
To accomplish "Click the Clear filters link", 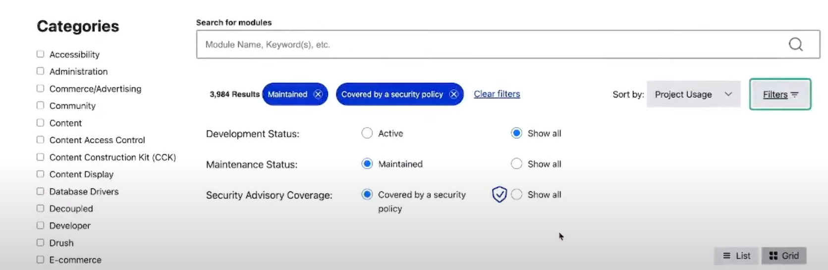I will [x=497, y=94].
